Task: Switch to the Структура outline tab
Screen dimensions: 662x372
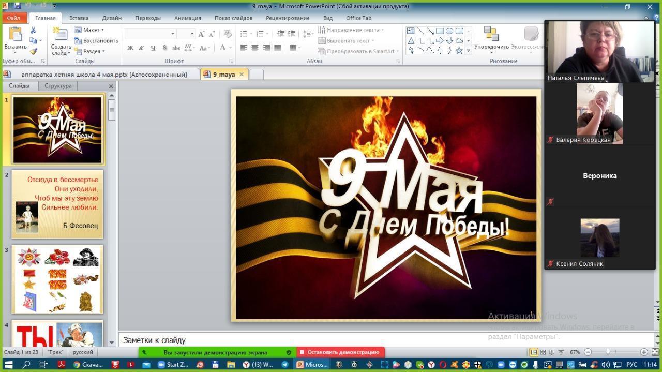Action: 58,86
